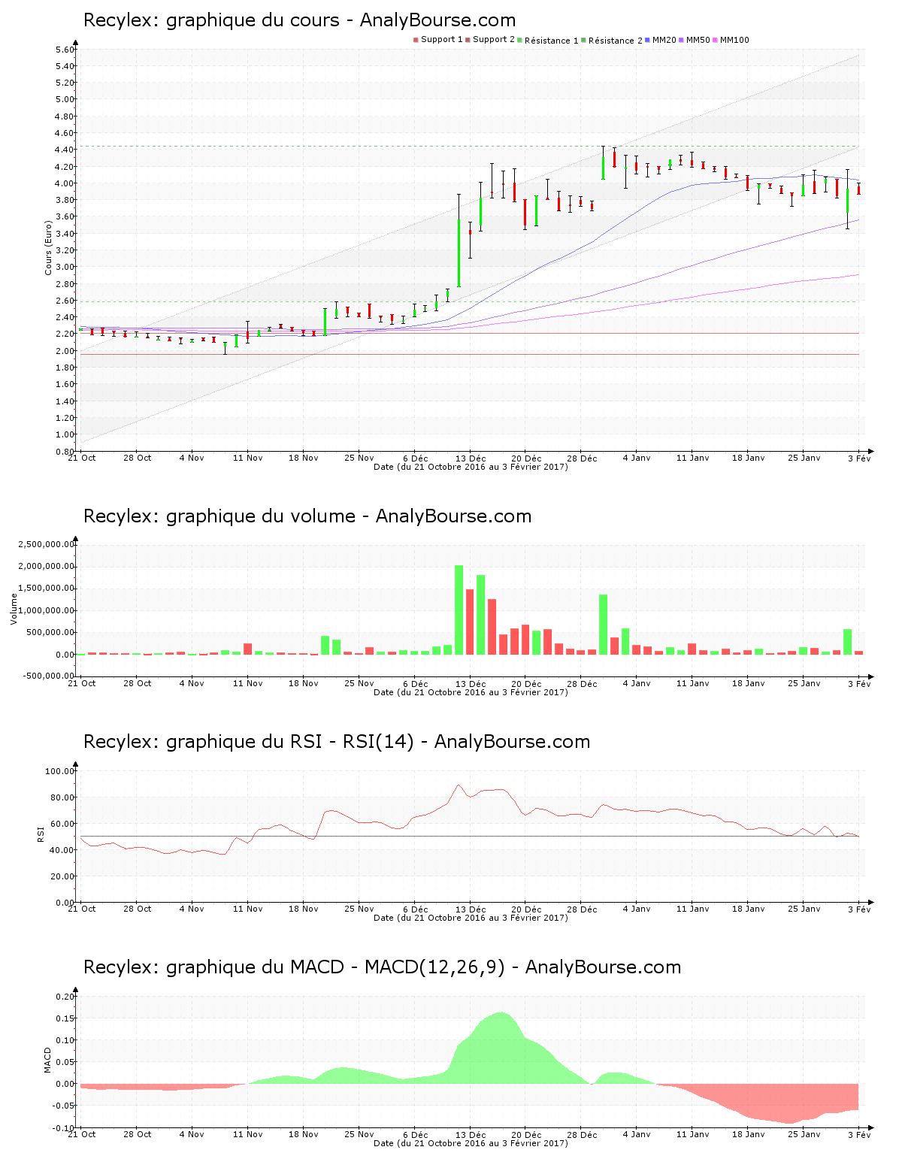Click the 0.10 value on MACD axis
The height and width of the screenshot is (1165, 902).
pos(65,1040)
